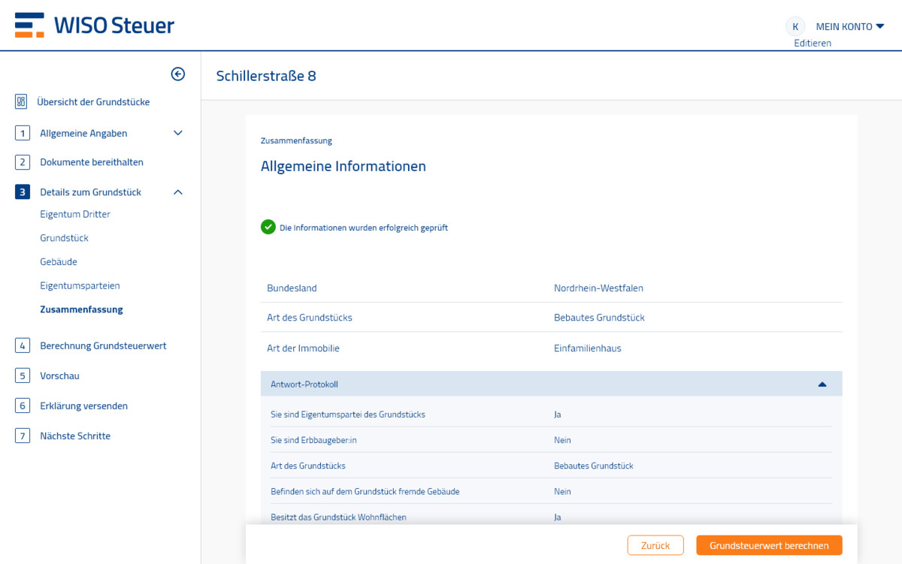Screen dimensions: 902x564
Task: Click step 6 number box icon
Action: (23, 406)
